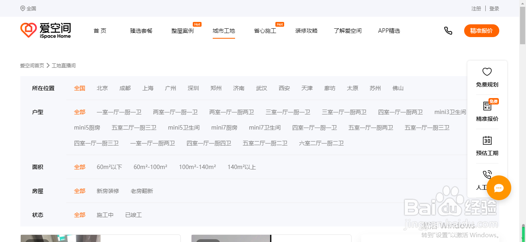Screen dimensions: 526x242
Task: Click the orange 精准报价 button
Action: (x=481, y=30)
